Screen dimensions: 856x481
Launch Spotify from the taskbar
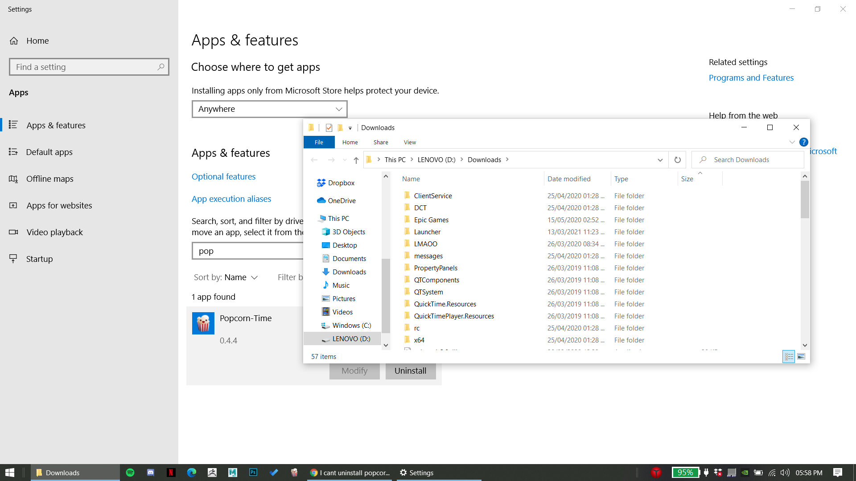pos(130,473)
